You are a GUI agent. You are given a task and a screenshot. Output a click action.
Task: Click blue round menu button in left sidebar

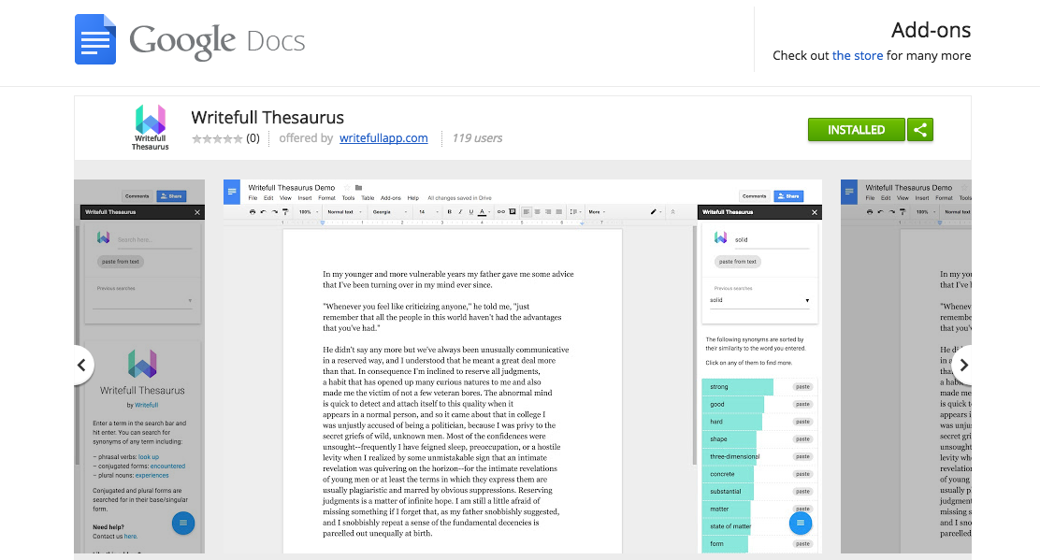[183, 524]
